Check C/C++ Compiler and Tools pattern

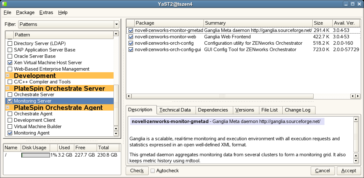(x=10, y=82)
